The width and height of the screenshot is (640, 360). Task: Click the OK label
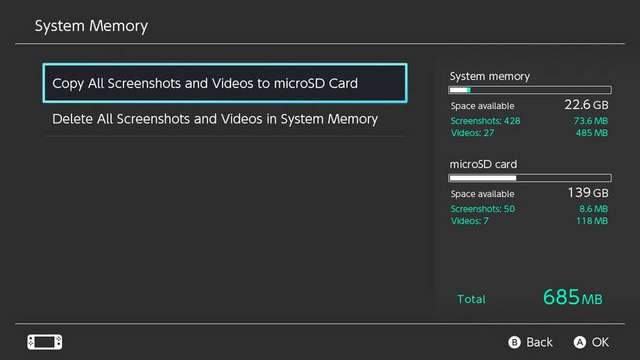tap(600, 342)
